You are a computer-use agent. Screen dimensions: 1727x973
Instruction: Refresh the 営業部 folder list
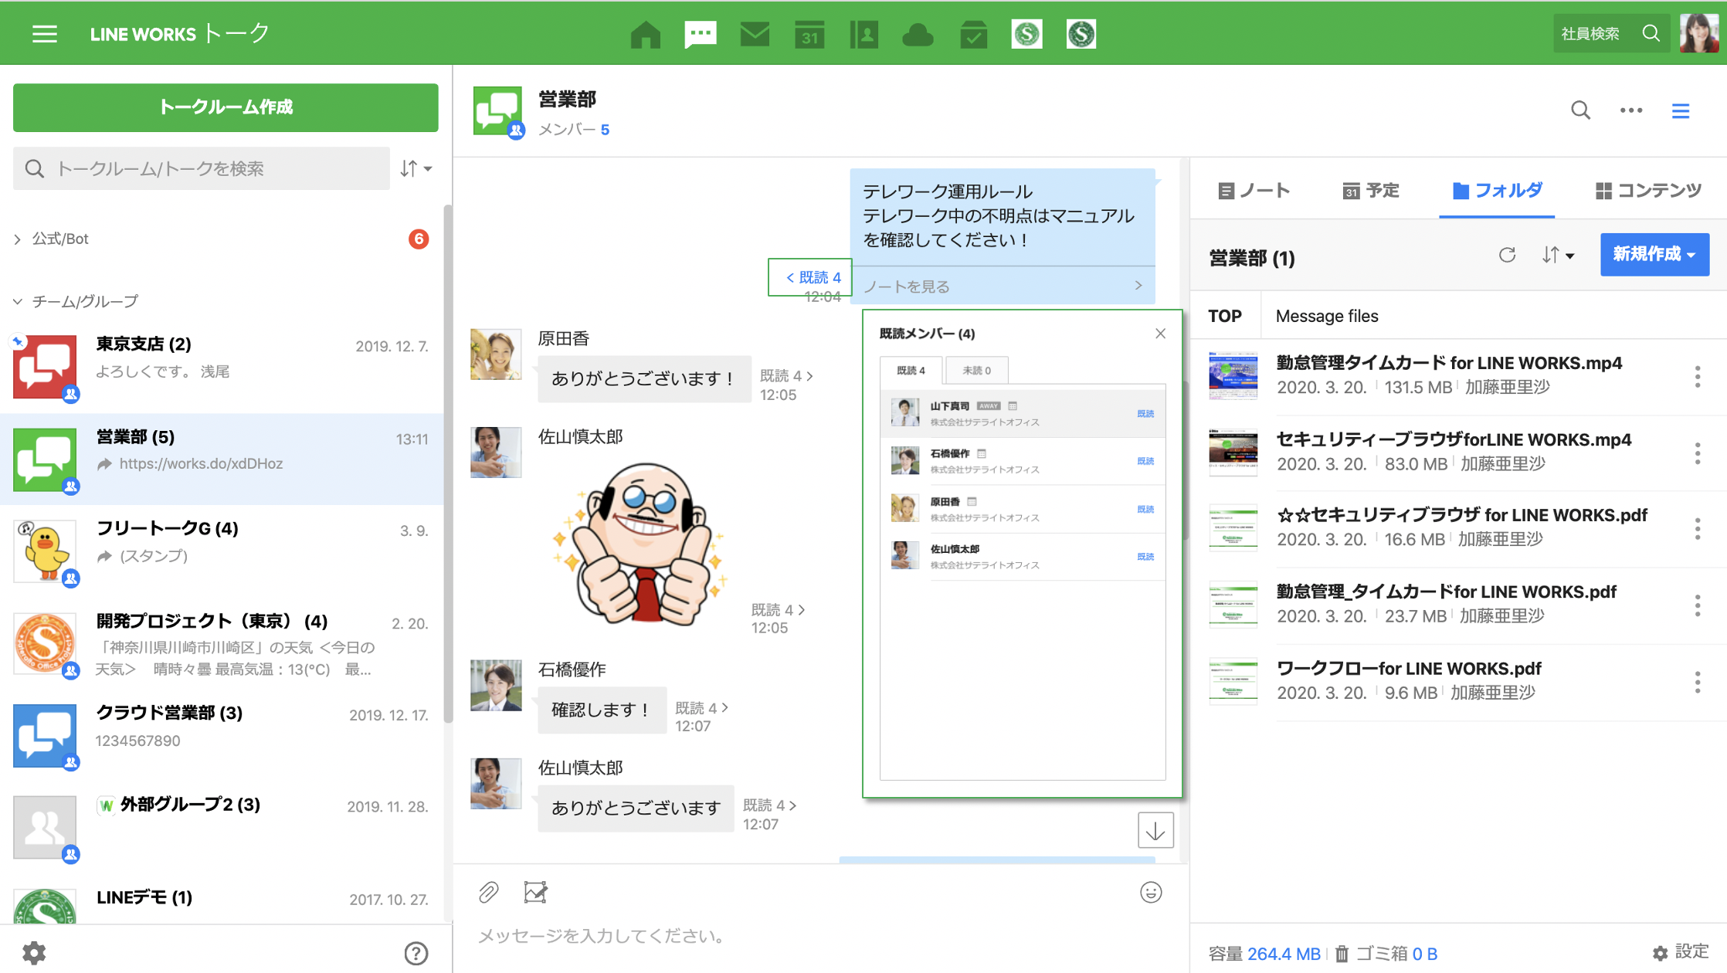click(x=1507, y=255)
